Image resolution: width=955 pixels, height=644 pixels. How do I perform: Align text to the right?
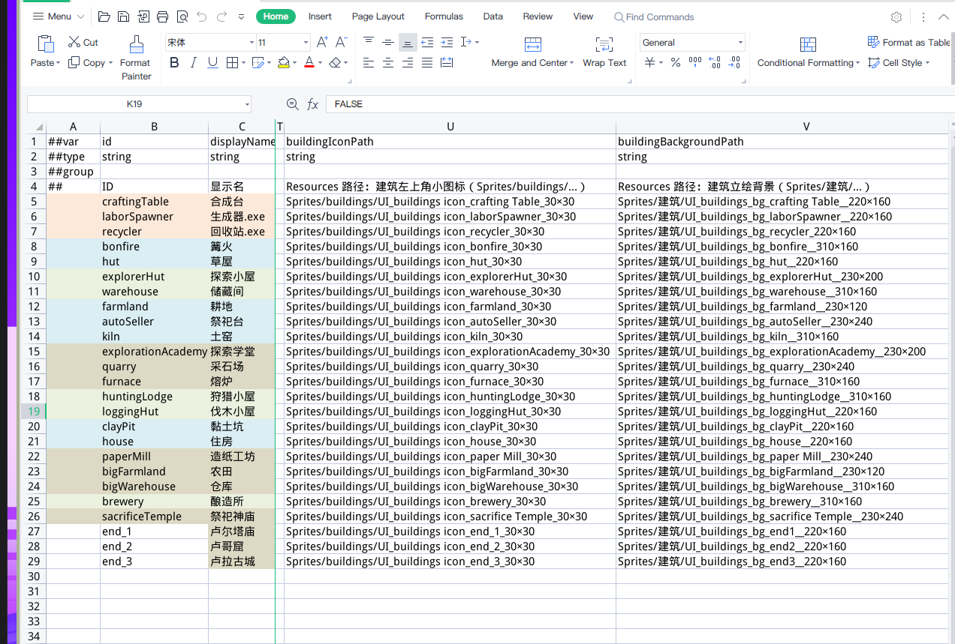click(408, 63)
